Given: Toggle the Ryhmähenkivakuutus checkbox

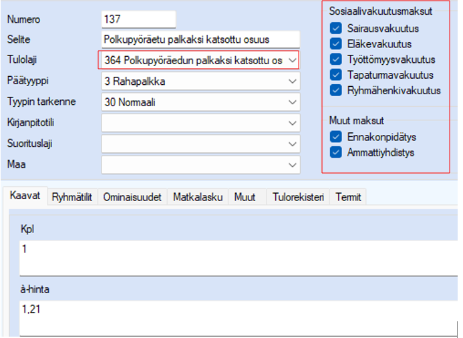Looking at the screenshot, I should [335, 90].
